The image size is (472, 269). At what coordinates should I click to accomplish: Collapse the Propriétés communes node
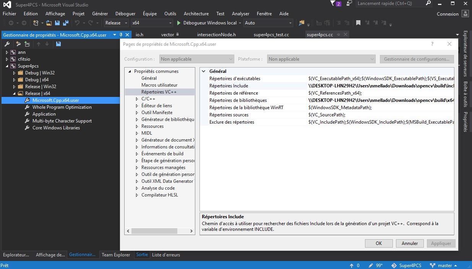(130, 71)
